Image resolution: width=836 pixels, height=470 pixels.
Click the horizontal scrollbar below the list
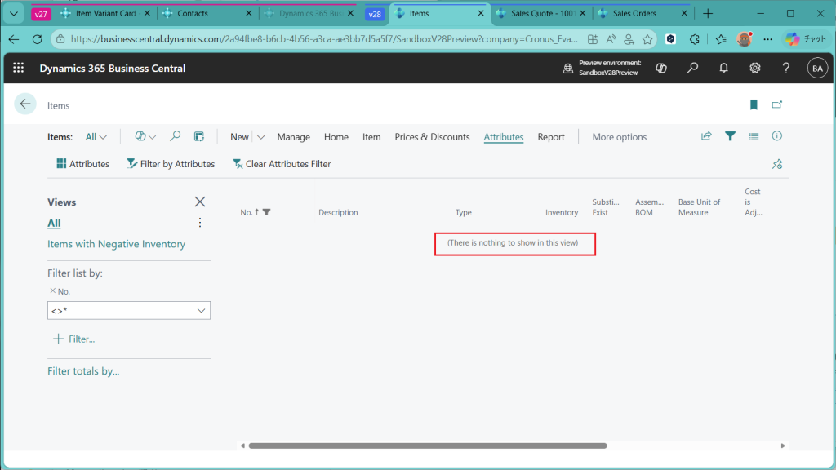point(427,446)
